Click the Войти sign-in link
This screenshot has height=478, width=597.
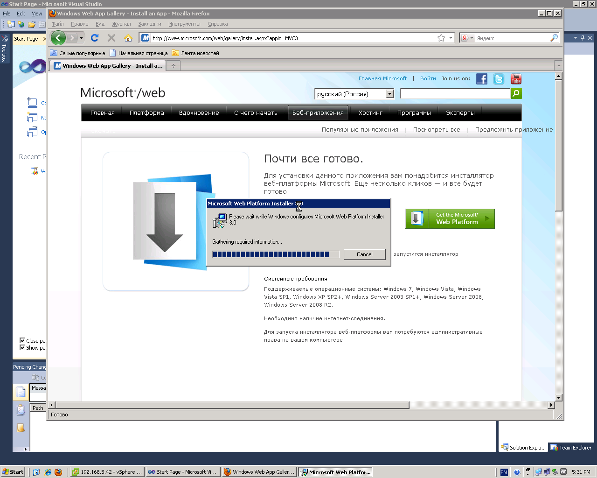tap(428, 78)
